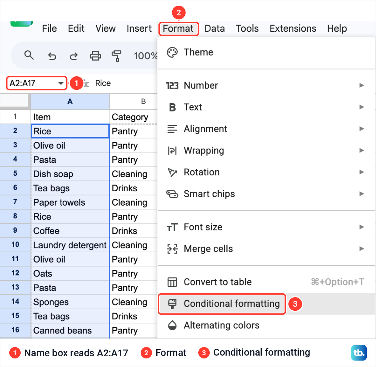Click the undo arrow icon
The width and height of the screenshot is (376, 367).
(52, 56)
